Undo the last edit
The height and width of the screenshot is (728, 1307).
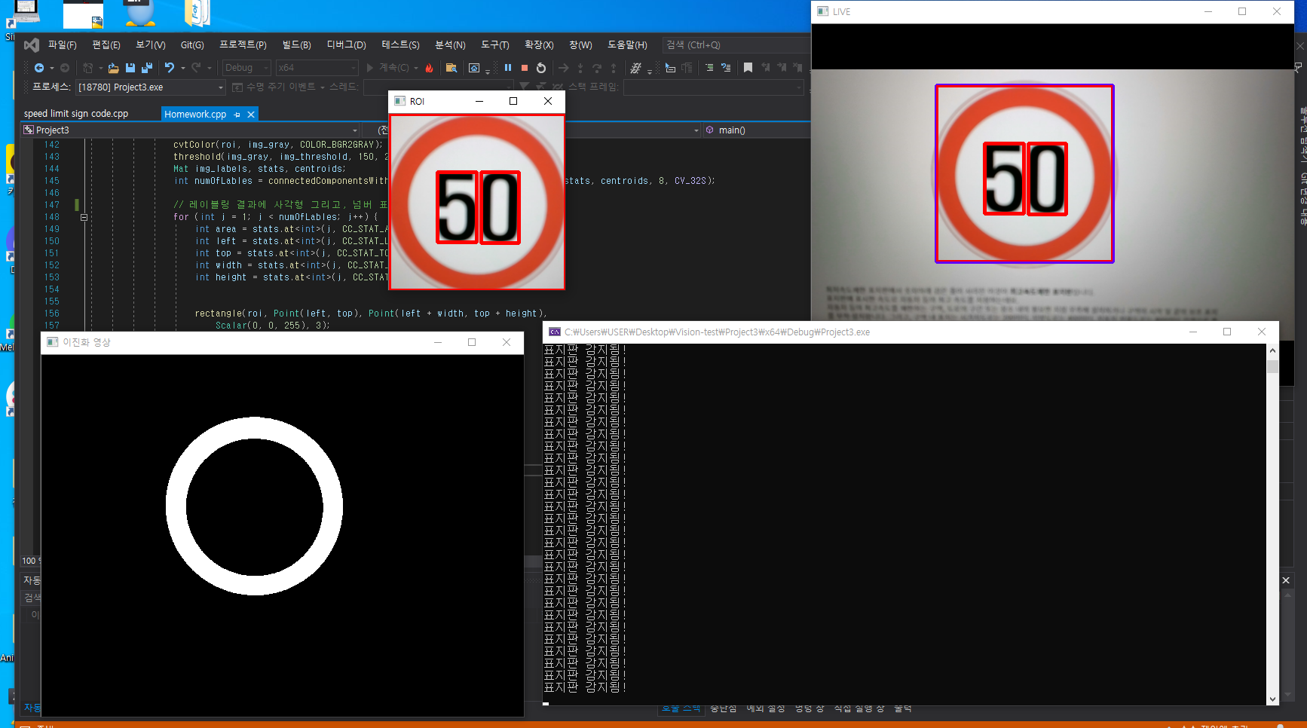point(170,68)
